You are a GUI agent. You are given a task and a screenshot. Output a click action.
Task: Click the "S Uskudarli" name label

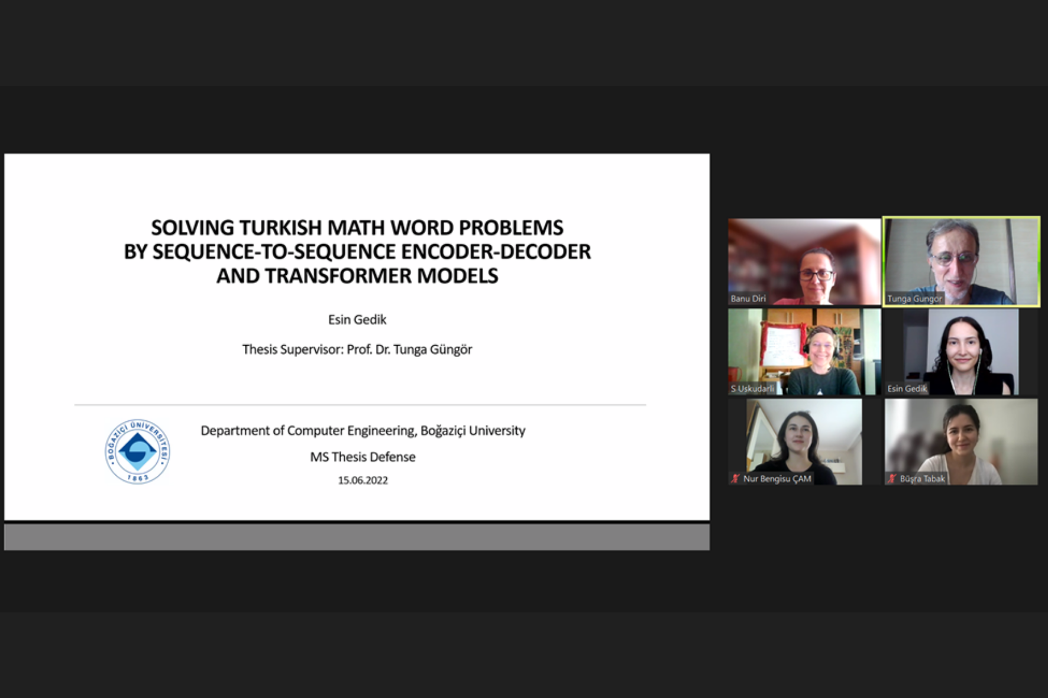(x=752, y=389)
